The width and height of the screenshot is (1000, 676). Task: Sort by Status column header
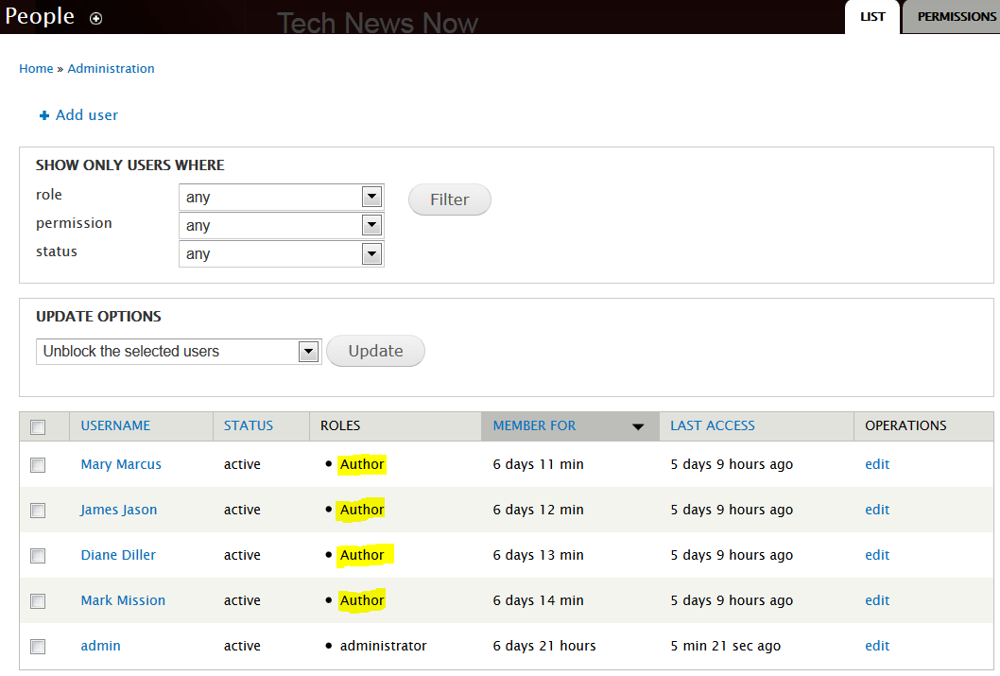coord(248,425)
